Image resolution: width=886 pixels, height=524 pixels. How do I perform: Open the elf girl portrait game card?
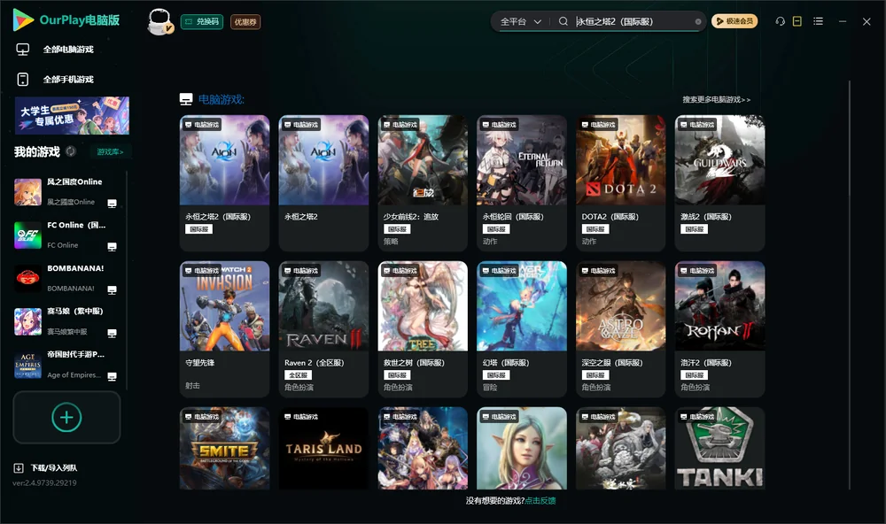click(x=522, y=449)
